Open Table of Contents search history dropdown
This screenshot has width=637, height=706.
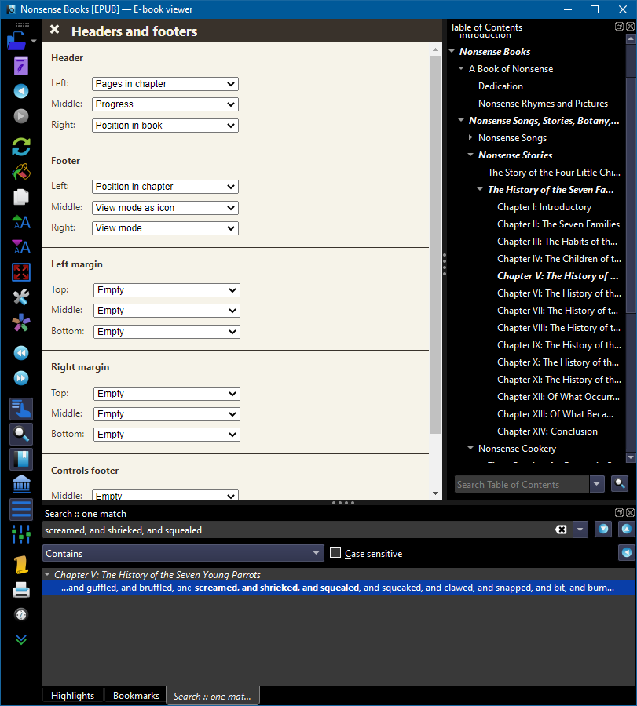coord(597,484)
